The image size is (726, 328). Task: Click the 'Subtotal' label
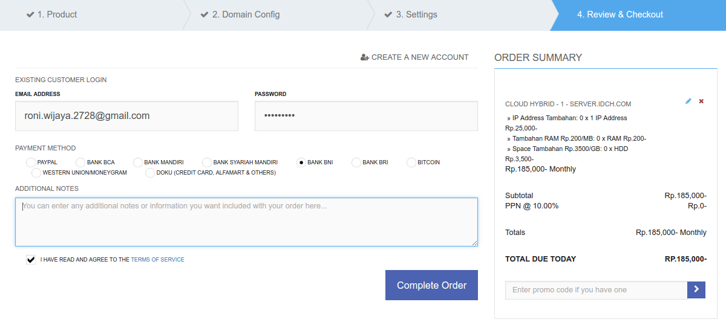(x=519, y=196)
